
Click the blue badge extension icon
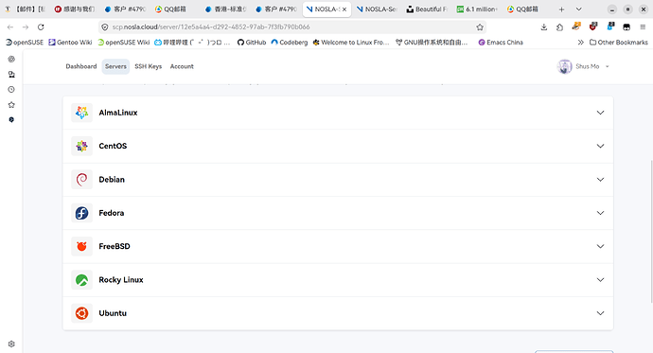610,26
